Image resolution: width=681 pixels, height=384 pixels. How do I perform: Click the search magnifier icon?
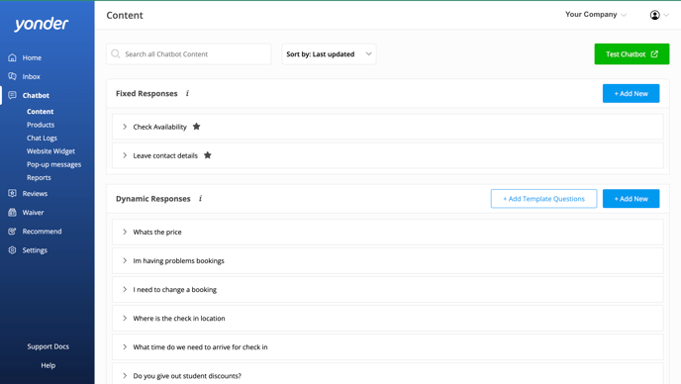[116, 53]
